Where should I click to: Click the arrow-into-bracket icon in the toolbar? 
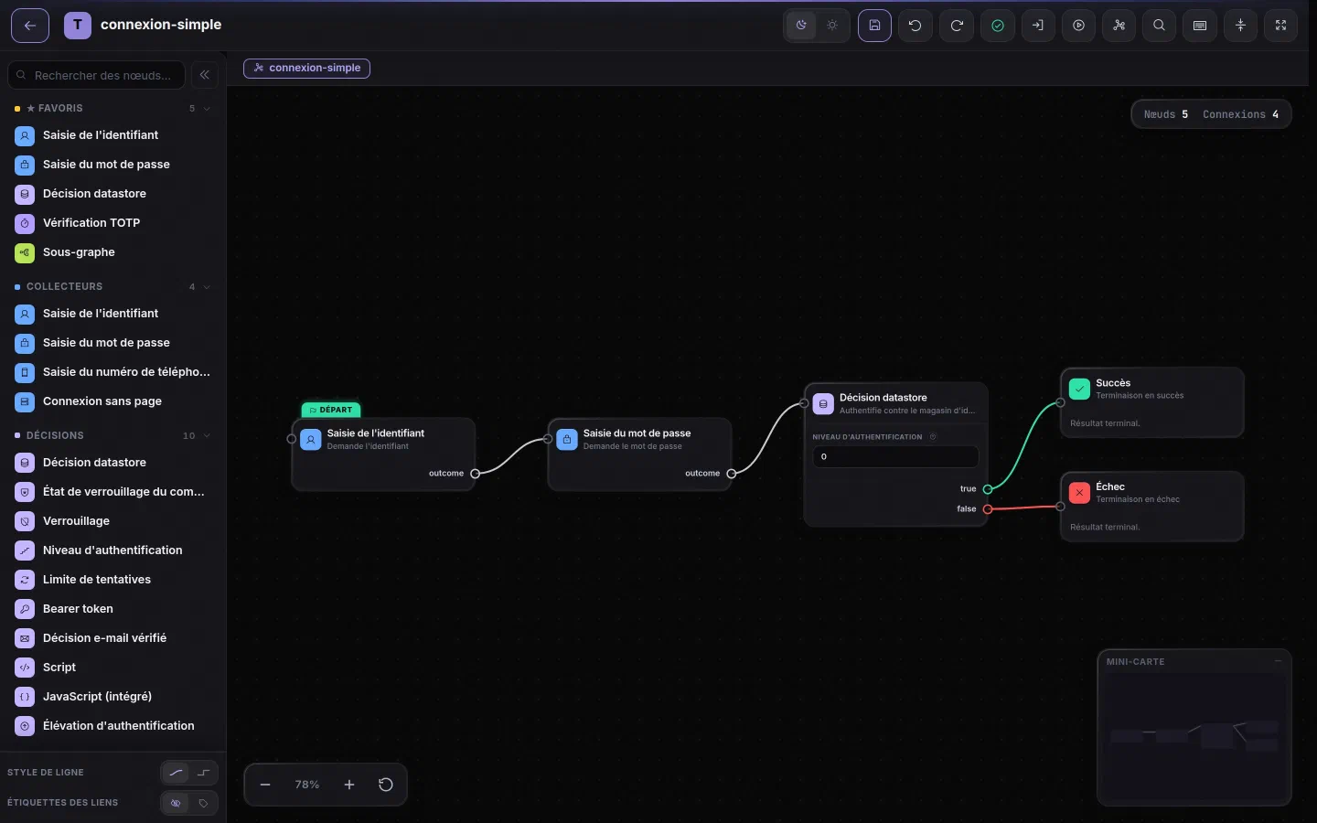[1038, 26]
